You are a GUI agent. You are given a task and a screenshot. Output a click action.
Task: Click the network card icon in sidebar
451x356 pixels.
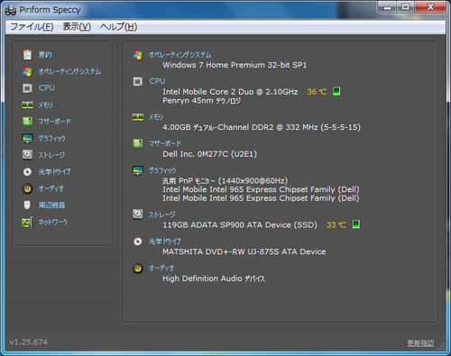tap(27, 223)
